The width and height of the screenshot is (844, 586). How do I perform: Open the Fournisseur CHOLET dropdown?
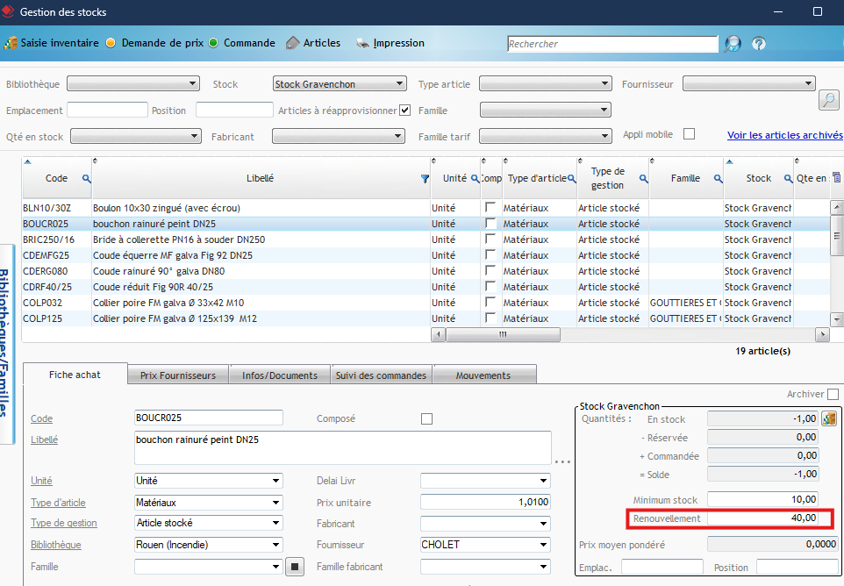(544, 545)
